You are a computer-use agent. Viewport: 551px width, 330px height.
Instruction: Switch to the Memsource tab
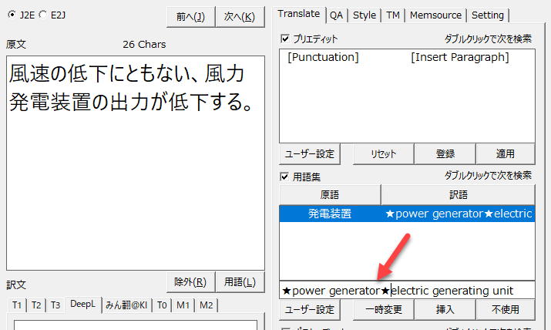tap(435, 15)
